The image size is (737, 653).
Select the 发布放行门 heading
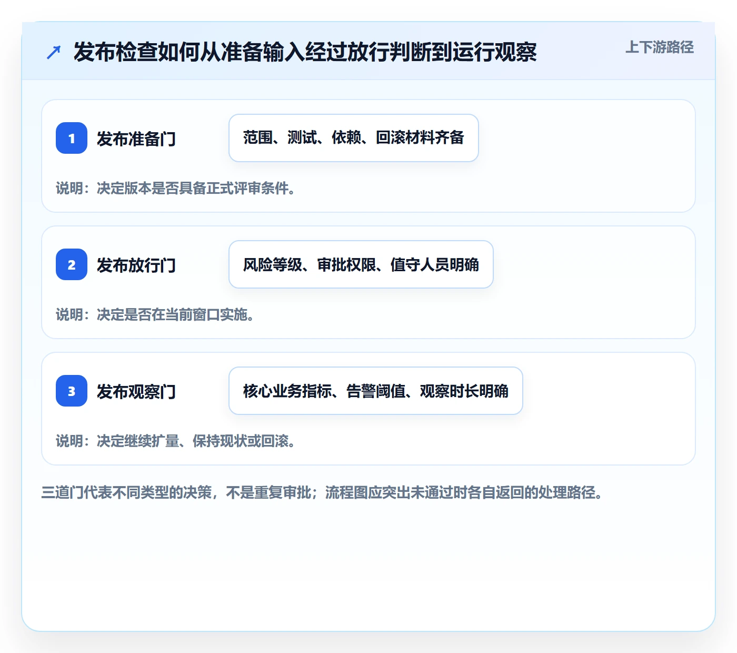136,265
